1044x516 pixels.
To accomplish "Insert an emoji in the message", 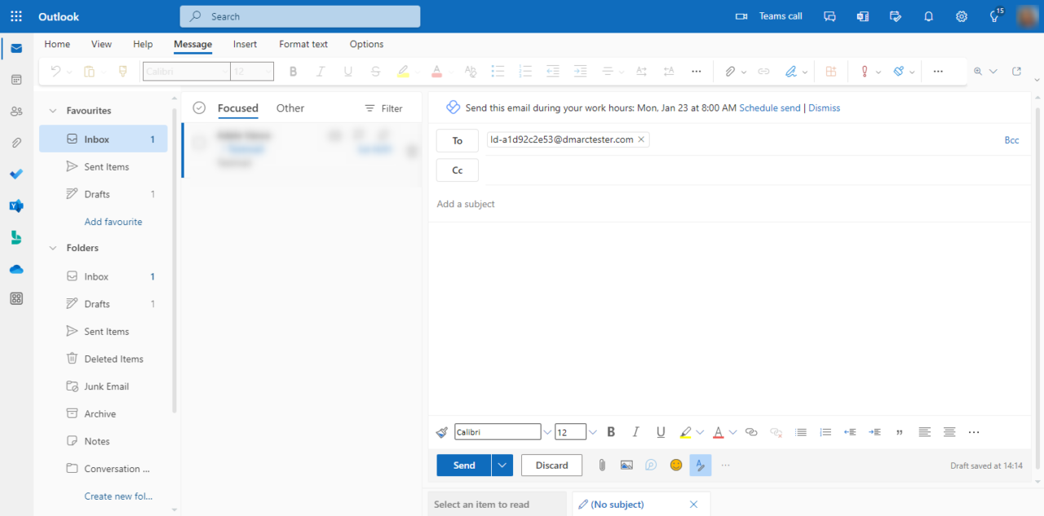I will [x=675, y=465].
